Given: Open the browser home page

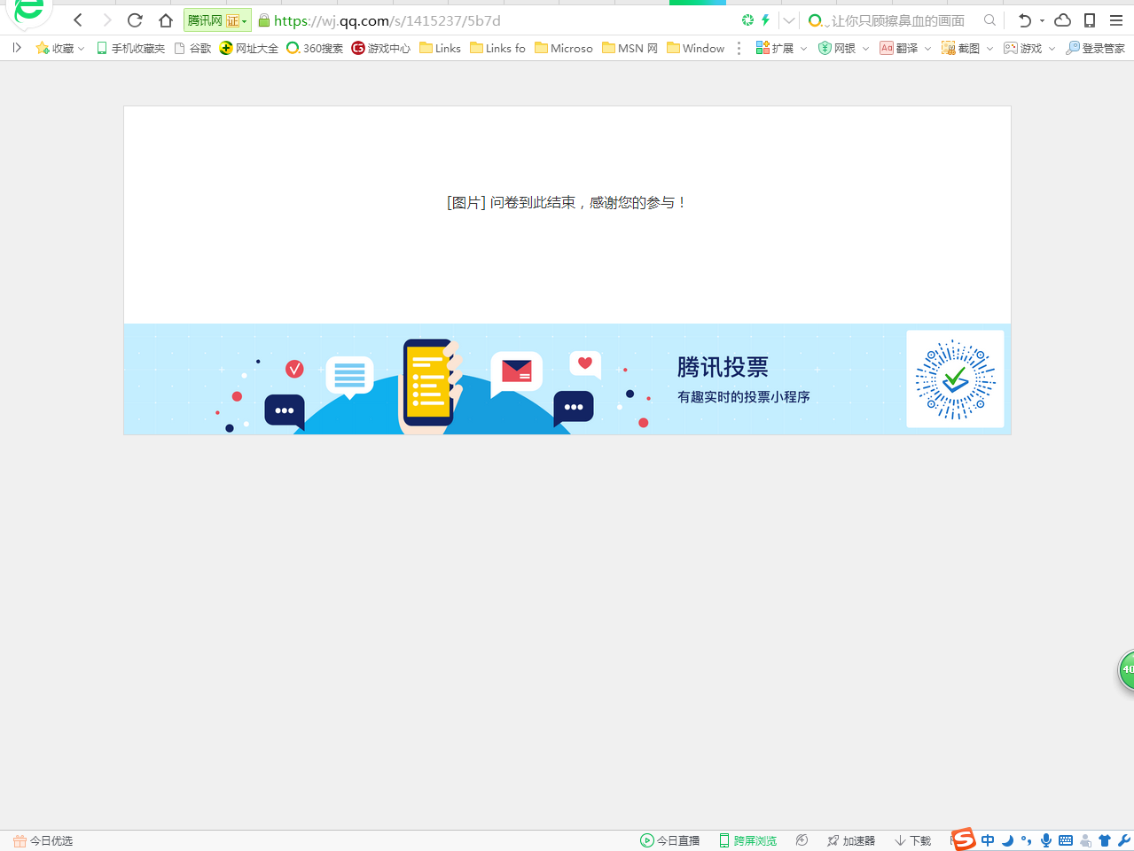Looking at the screenshot, I should (165, 20).
